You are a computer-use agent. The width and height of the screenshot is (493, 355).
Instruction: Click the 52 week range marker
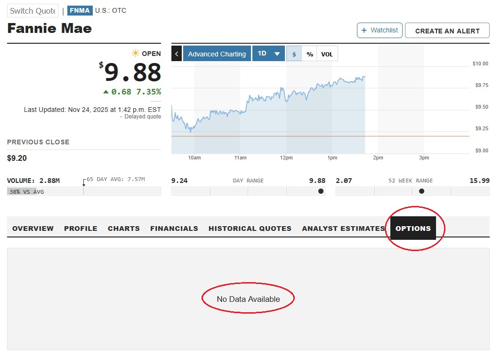[421, 191]
